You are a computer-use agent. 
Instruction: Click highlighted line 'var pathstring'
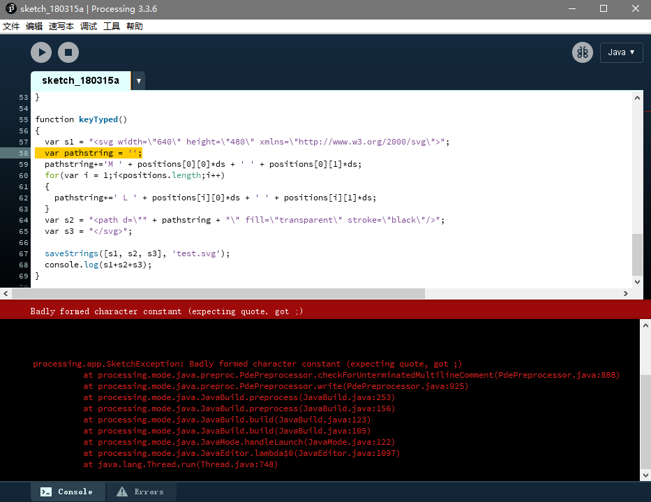click(x=89, y=153)
